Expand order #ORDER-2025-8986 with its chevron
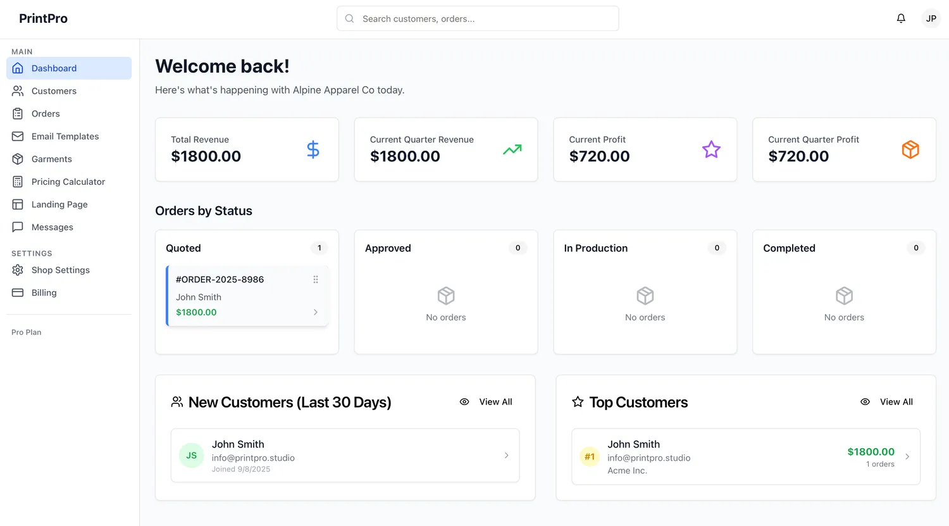949x526 pixels. click(316, 312)
